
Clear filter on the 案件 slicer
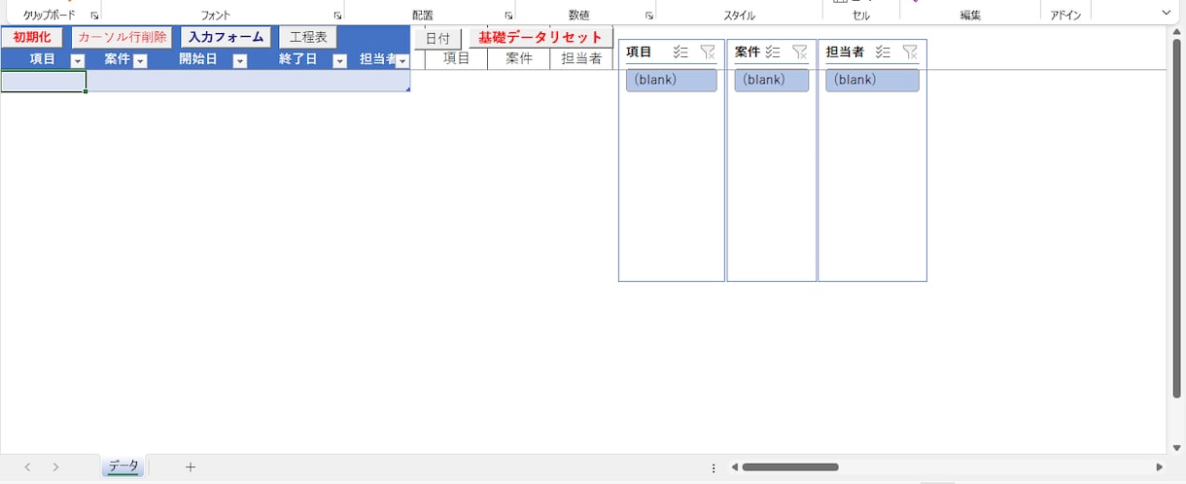pyautogui.click(x=800, y=52)
